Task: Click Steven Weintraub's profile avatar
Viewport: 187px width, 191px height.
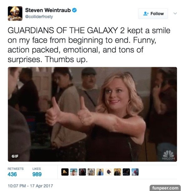Action: click(15, 13)
